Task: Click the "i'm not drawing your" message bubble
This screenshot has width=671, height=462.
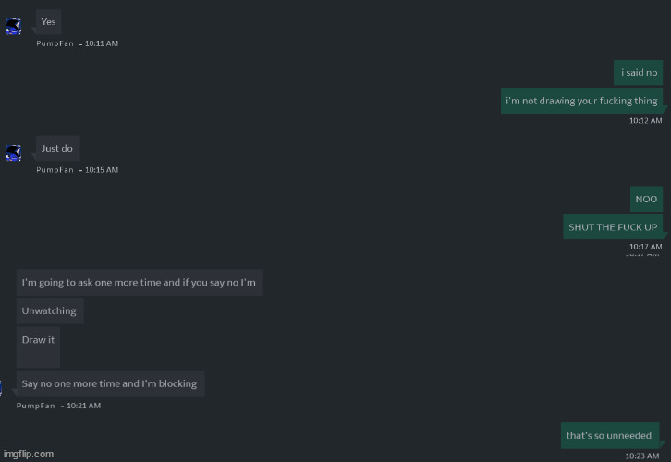Action: 581,101
